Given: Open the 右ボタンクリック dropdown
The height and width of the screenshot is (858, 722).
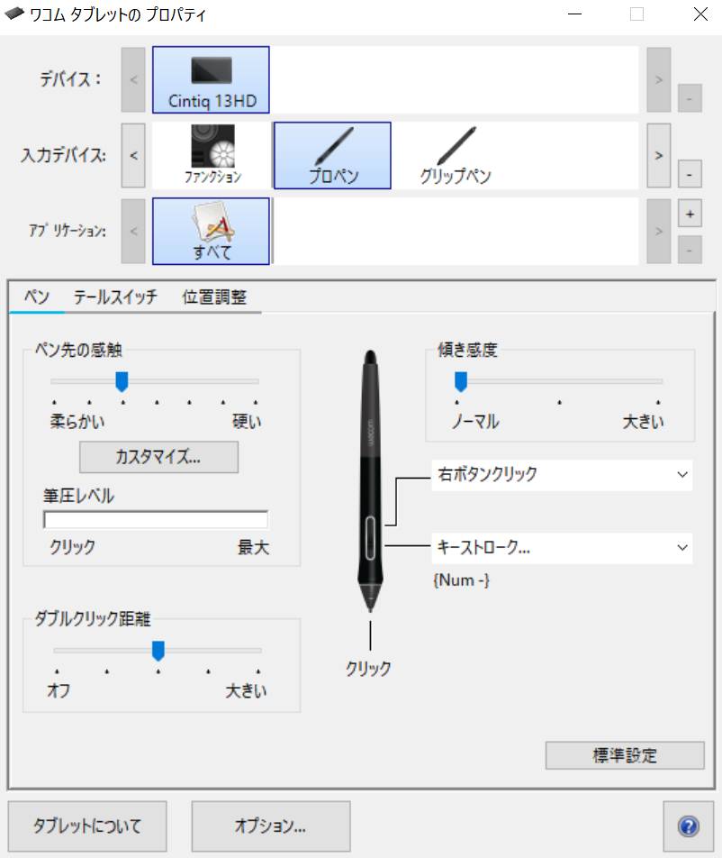Looking at the screenshot, I should tap(562, 474).
